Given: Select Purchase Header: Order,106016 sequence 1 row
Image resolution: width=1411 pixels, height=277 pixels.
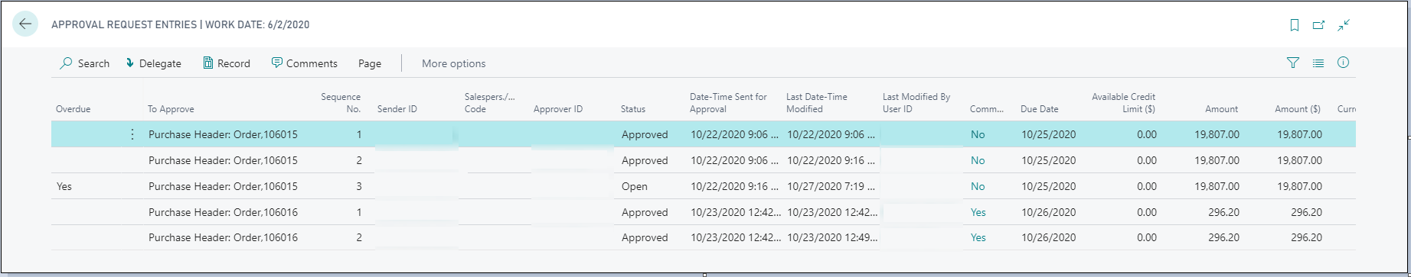Looking at the screenshot, I should click(704, 212).
